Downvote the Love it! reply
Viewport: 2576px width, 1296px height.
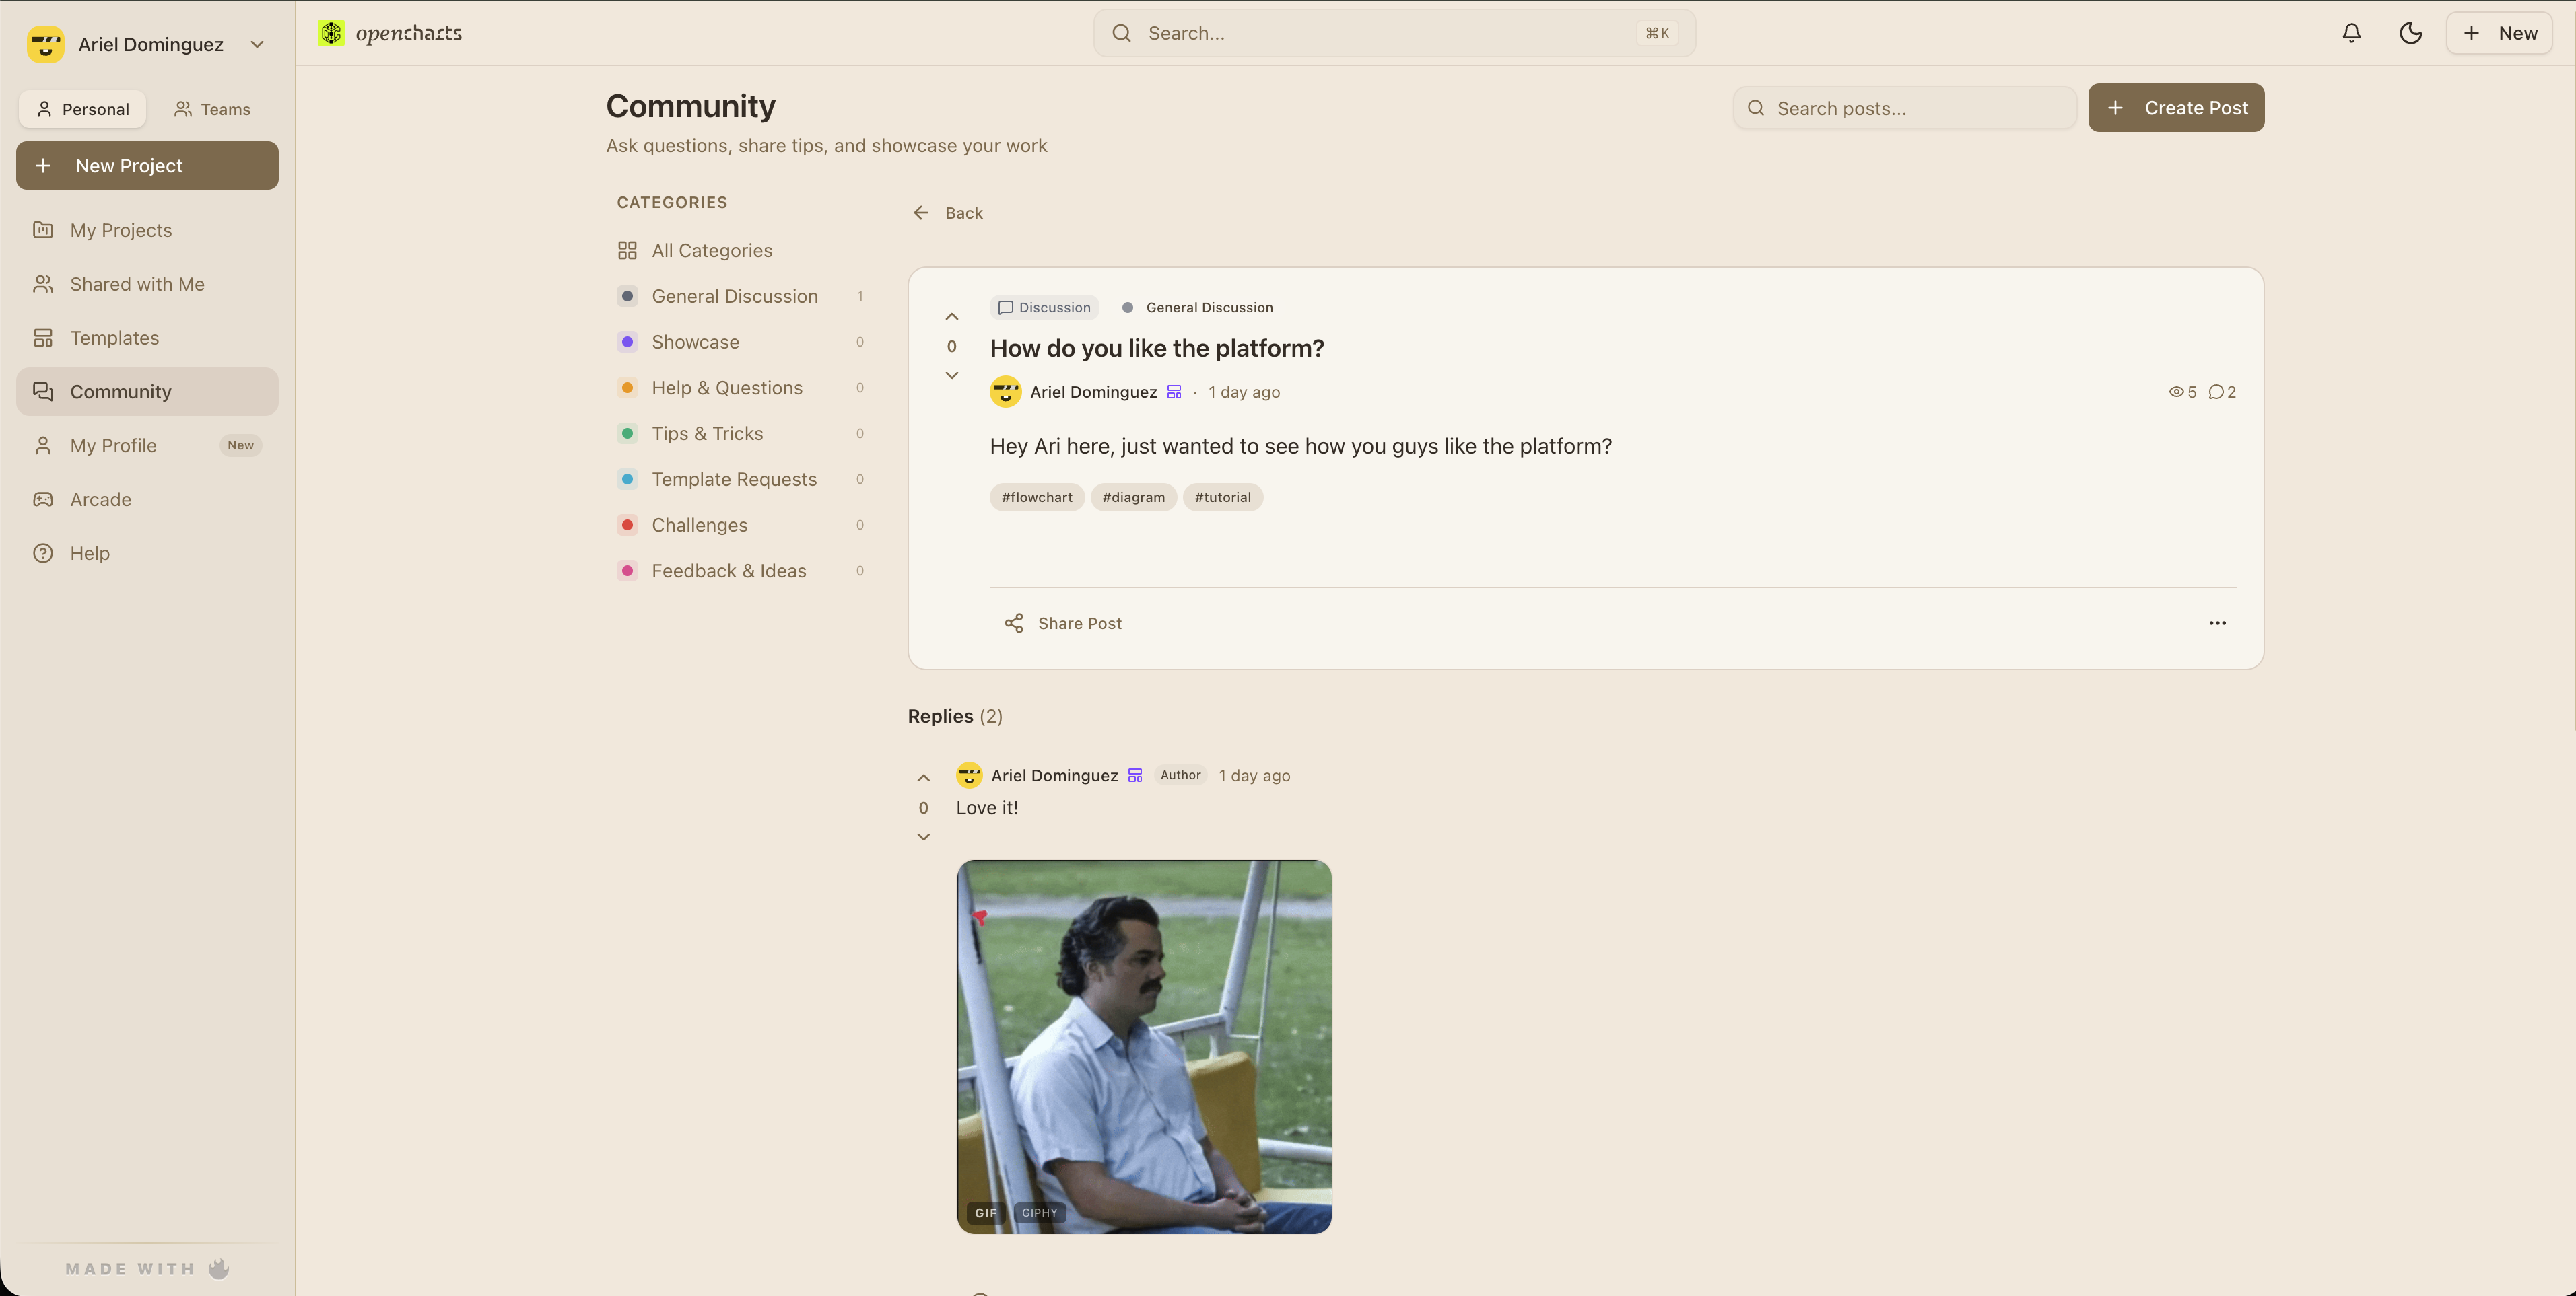[923, 836]
